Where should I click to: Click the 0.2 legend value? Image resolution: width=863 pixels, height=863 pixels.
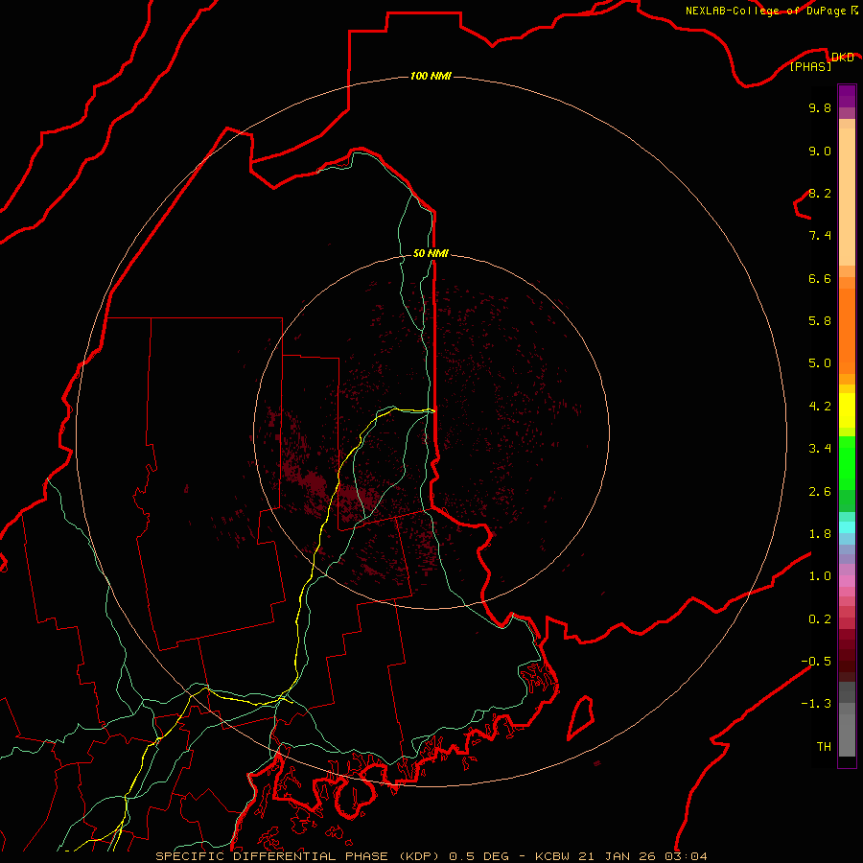pyautogui.click(x=820, y=618)
